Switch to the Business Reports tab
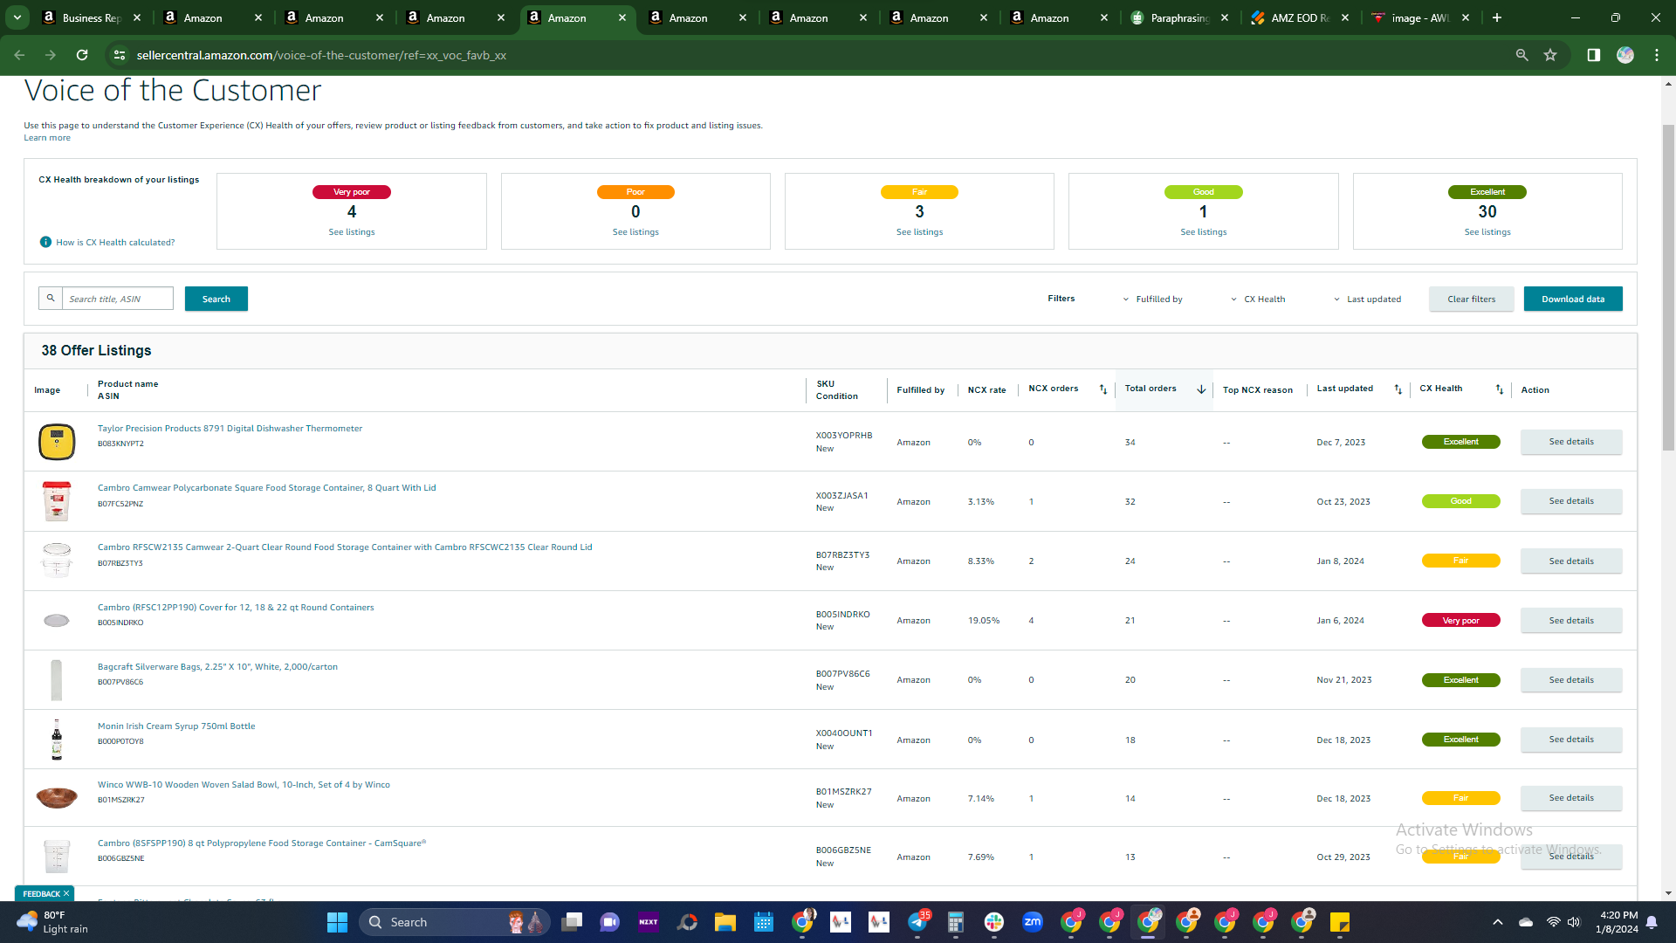The image size is (1676, 943). 92,17
